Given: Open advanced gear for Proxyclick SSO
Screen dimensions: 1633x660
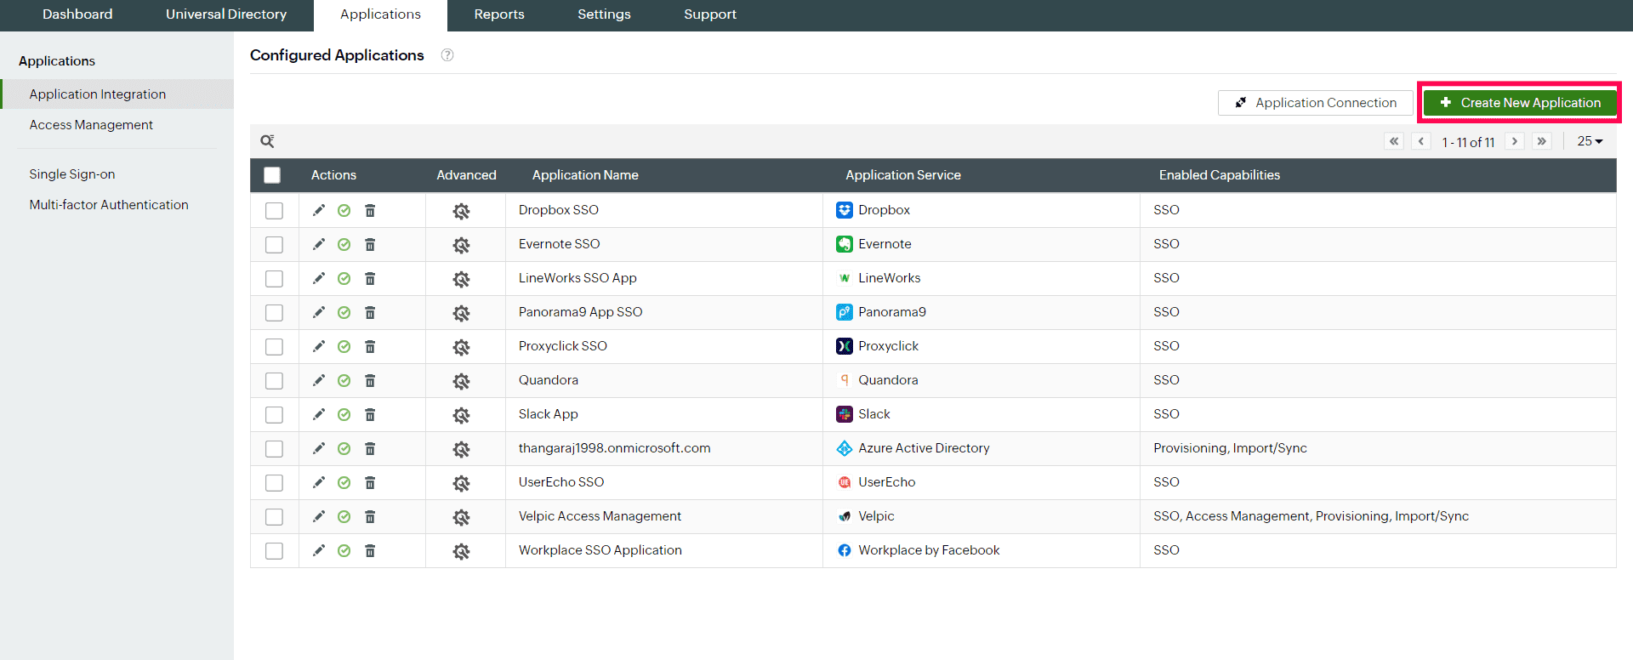Looking at the screenshot, I should pos(461,347).
